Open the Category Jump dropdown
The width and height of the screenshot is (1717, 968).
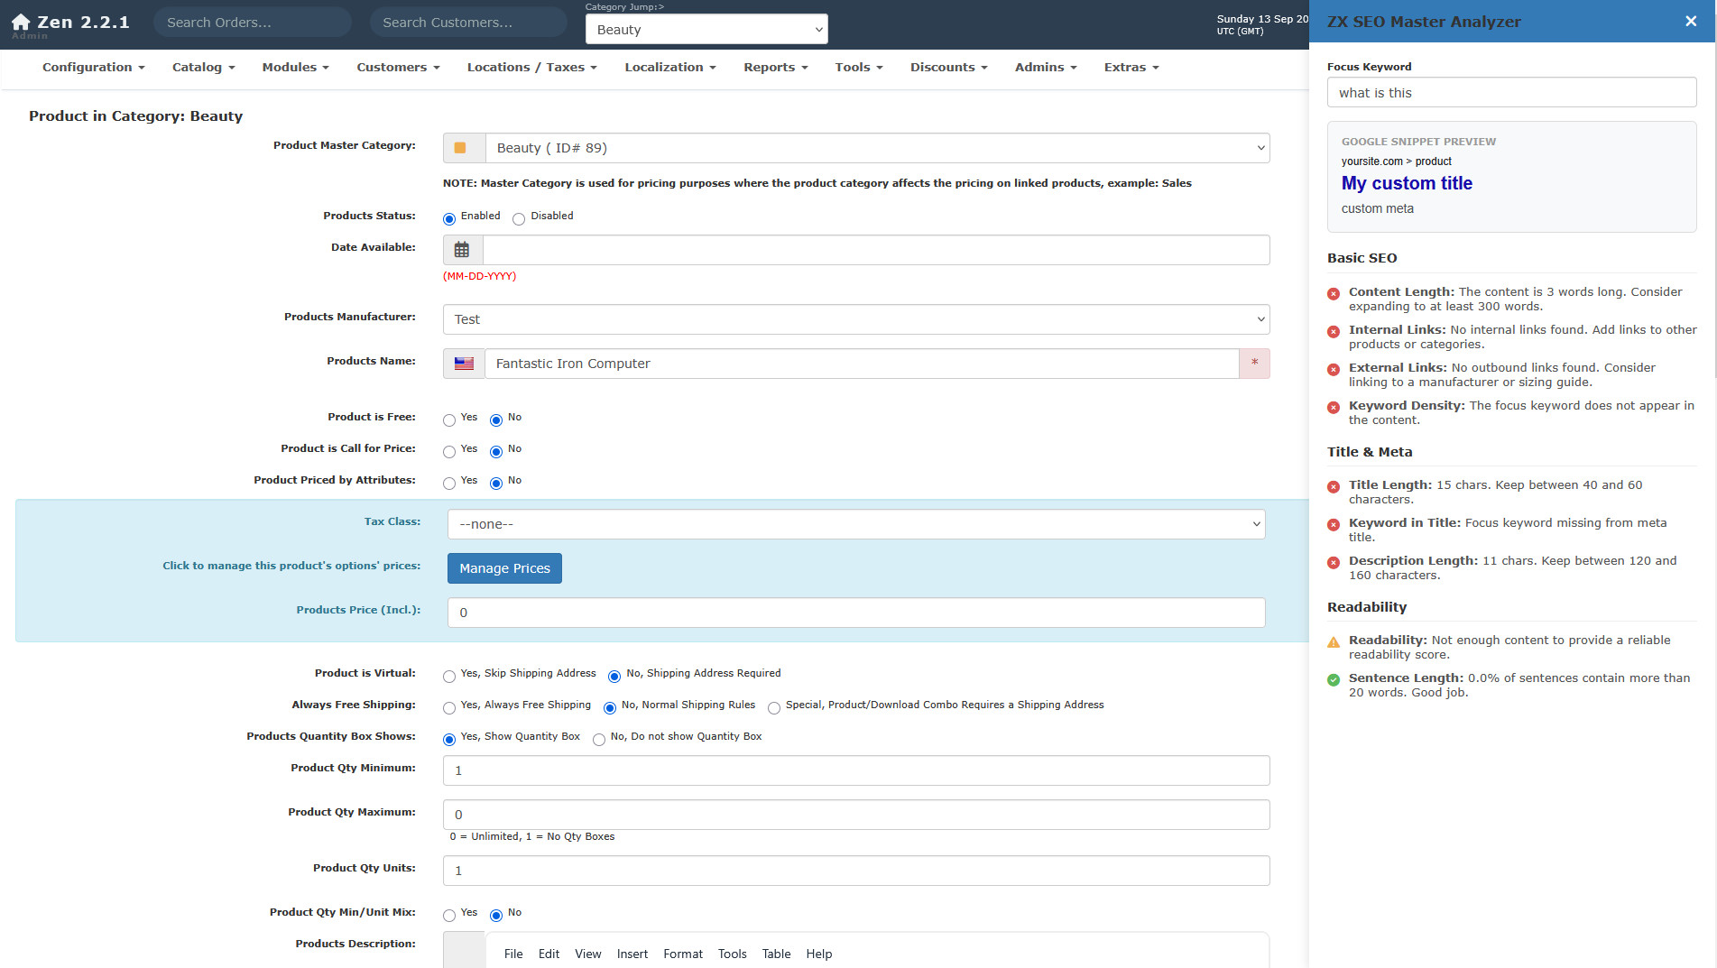pos(706,29)
